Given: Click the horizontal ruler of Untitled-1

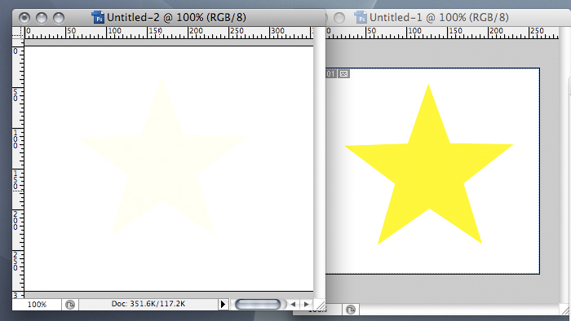Looking at the screenshot, I should point(442,33).
